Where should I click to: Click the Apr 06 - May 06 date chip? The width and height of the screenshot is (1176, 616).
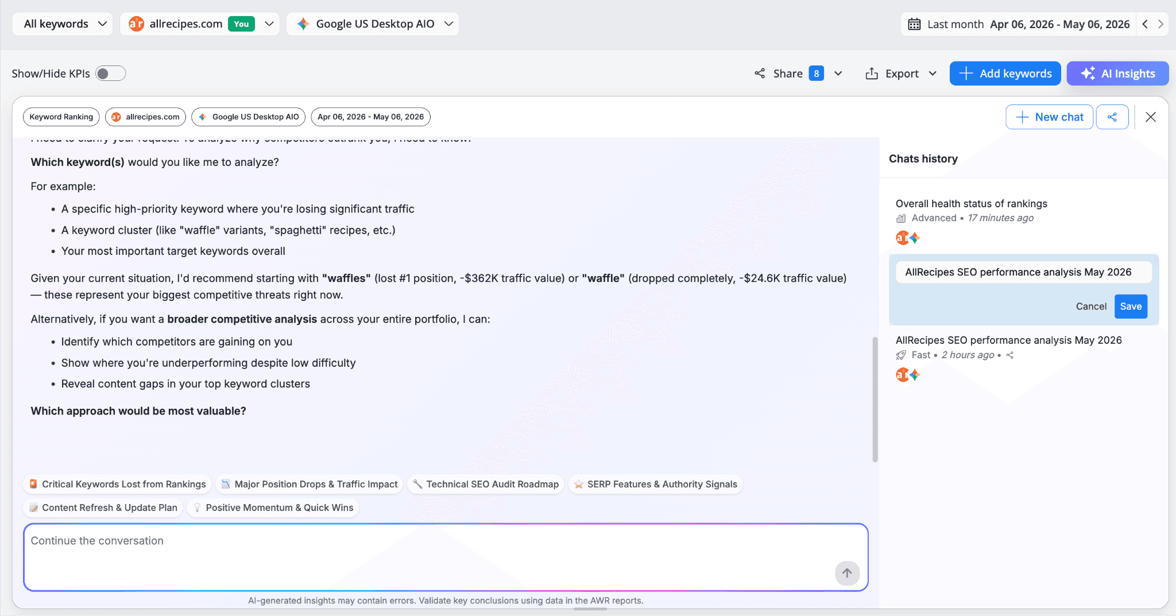[x=370, y=117]
